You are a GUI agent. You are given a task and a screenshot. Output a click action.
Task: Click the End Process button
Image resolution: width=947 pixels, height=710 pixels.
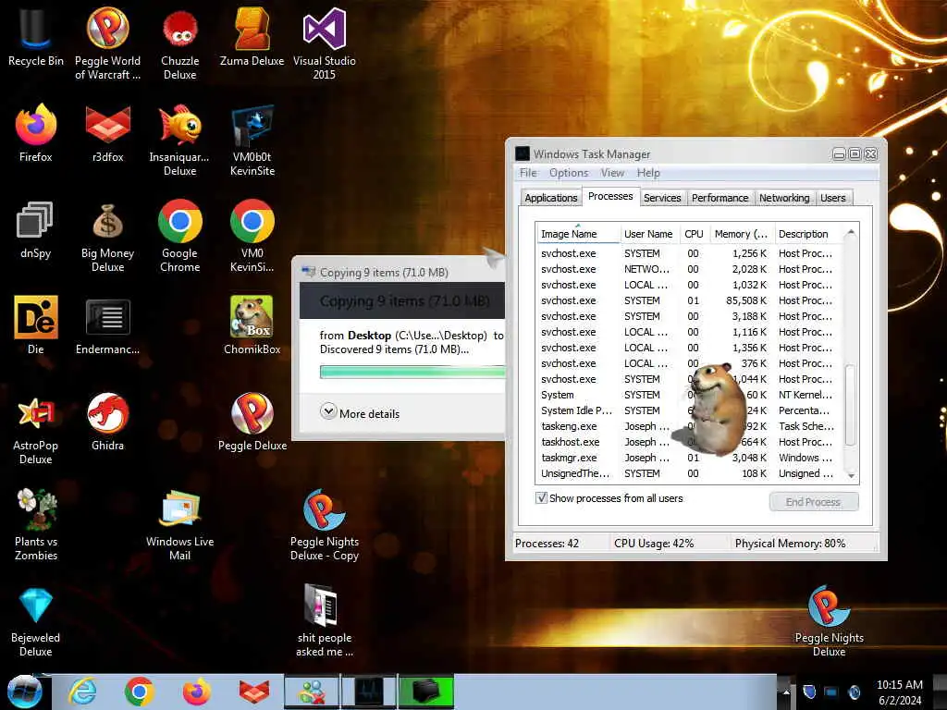click(813, 502)
